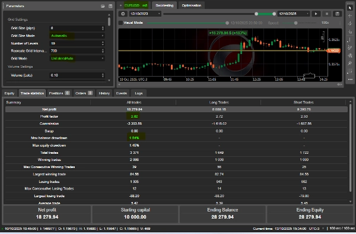Select the Largest losing trade row label

pyautogui.click(x=49, y=196)
